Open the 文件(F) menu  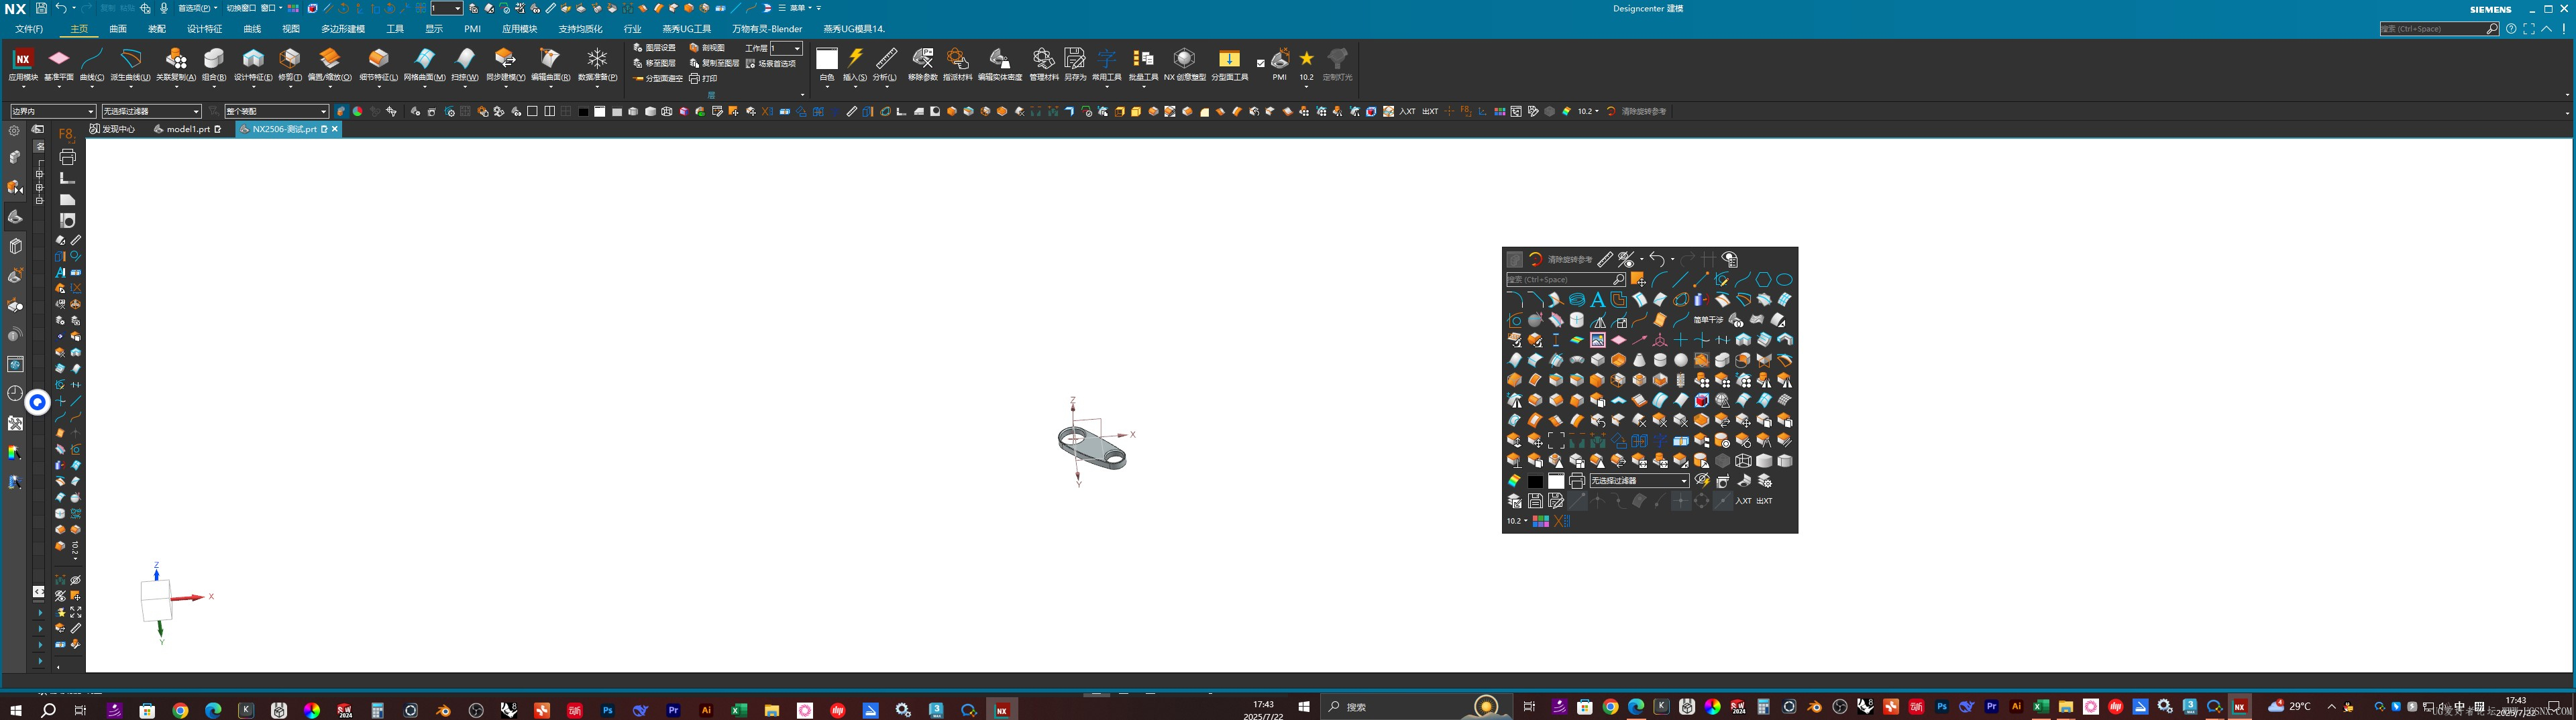29,29
